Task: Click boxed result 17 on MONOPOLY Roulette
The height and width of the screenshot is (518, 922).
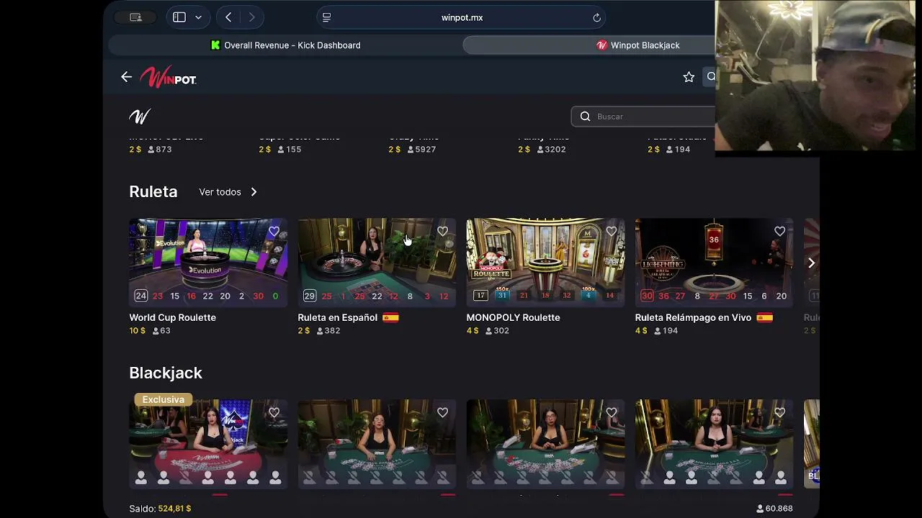Action: (480, 296)
